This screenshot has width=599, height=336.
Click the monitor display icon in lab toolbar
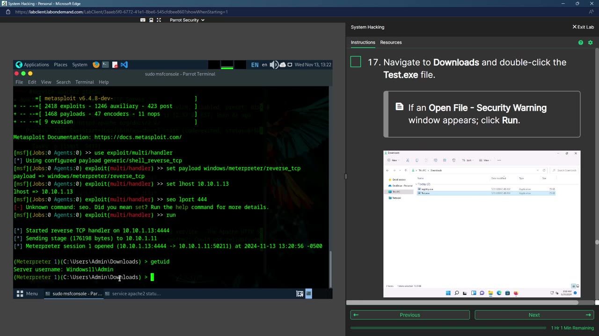click(x=151, y=20)
